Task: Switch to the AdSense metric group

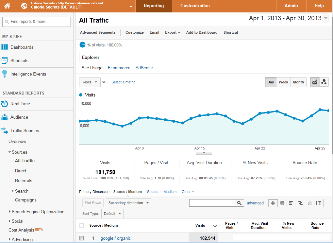Action: click(144, 68)
